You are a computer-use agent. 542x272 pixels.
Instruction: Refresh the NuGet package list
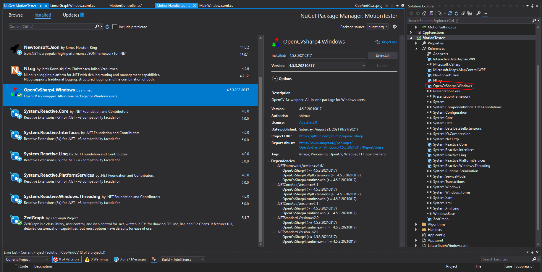pos(107,27)
